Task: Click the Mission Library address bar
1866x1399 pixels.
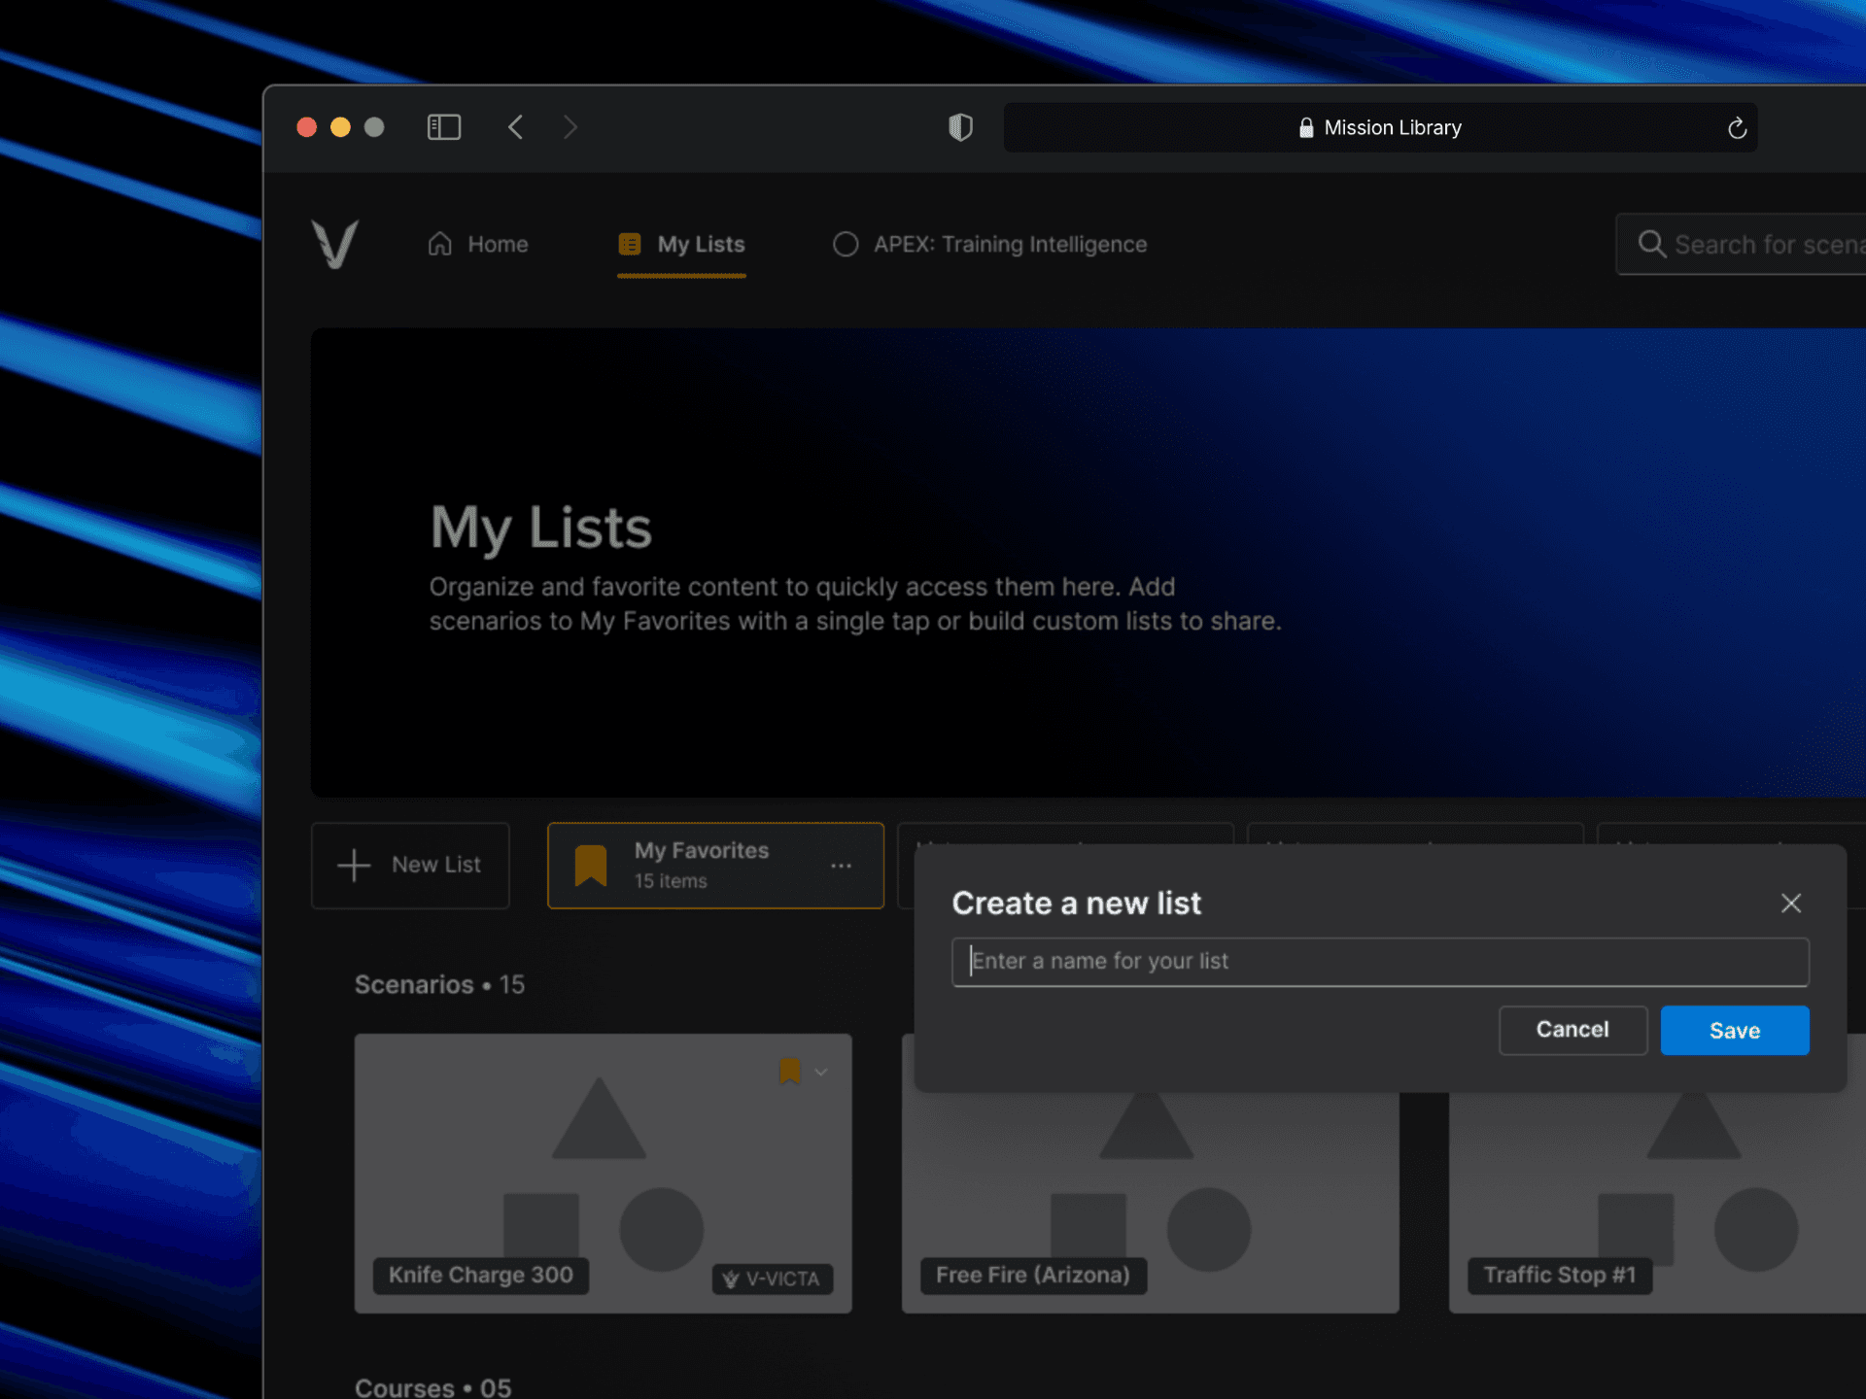Action: [1379, 128]
